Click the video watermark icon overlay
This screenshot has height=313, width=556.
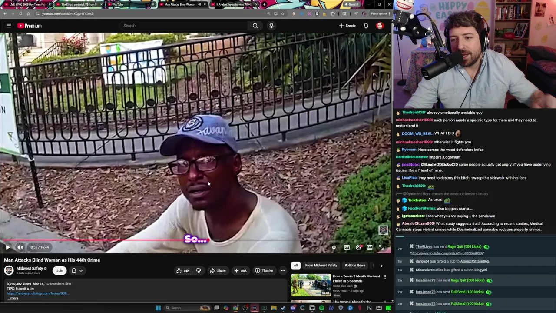[383, 230]
